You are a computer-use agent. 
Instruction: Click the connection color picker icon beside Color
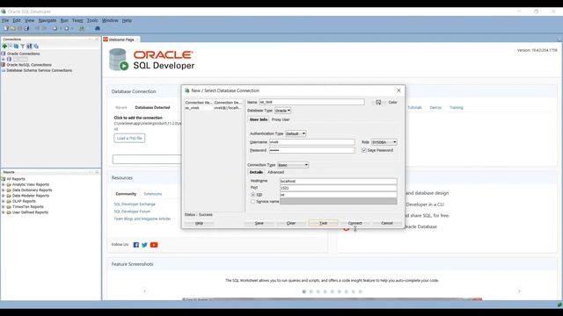378,102
